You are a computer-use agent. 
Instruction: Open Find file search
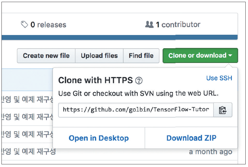(x=141, y=56)
